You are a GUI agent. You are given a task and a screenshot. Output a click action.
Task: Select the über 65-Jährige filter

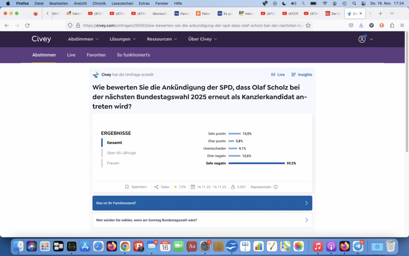click(121, 153)
